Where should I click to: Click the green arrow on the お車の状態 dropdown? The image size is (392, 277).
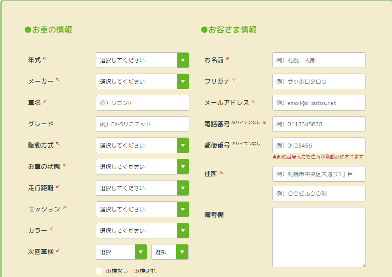coord(183,166)
